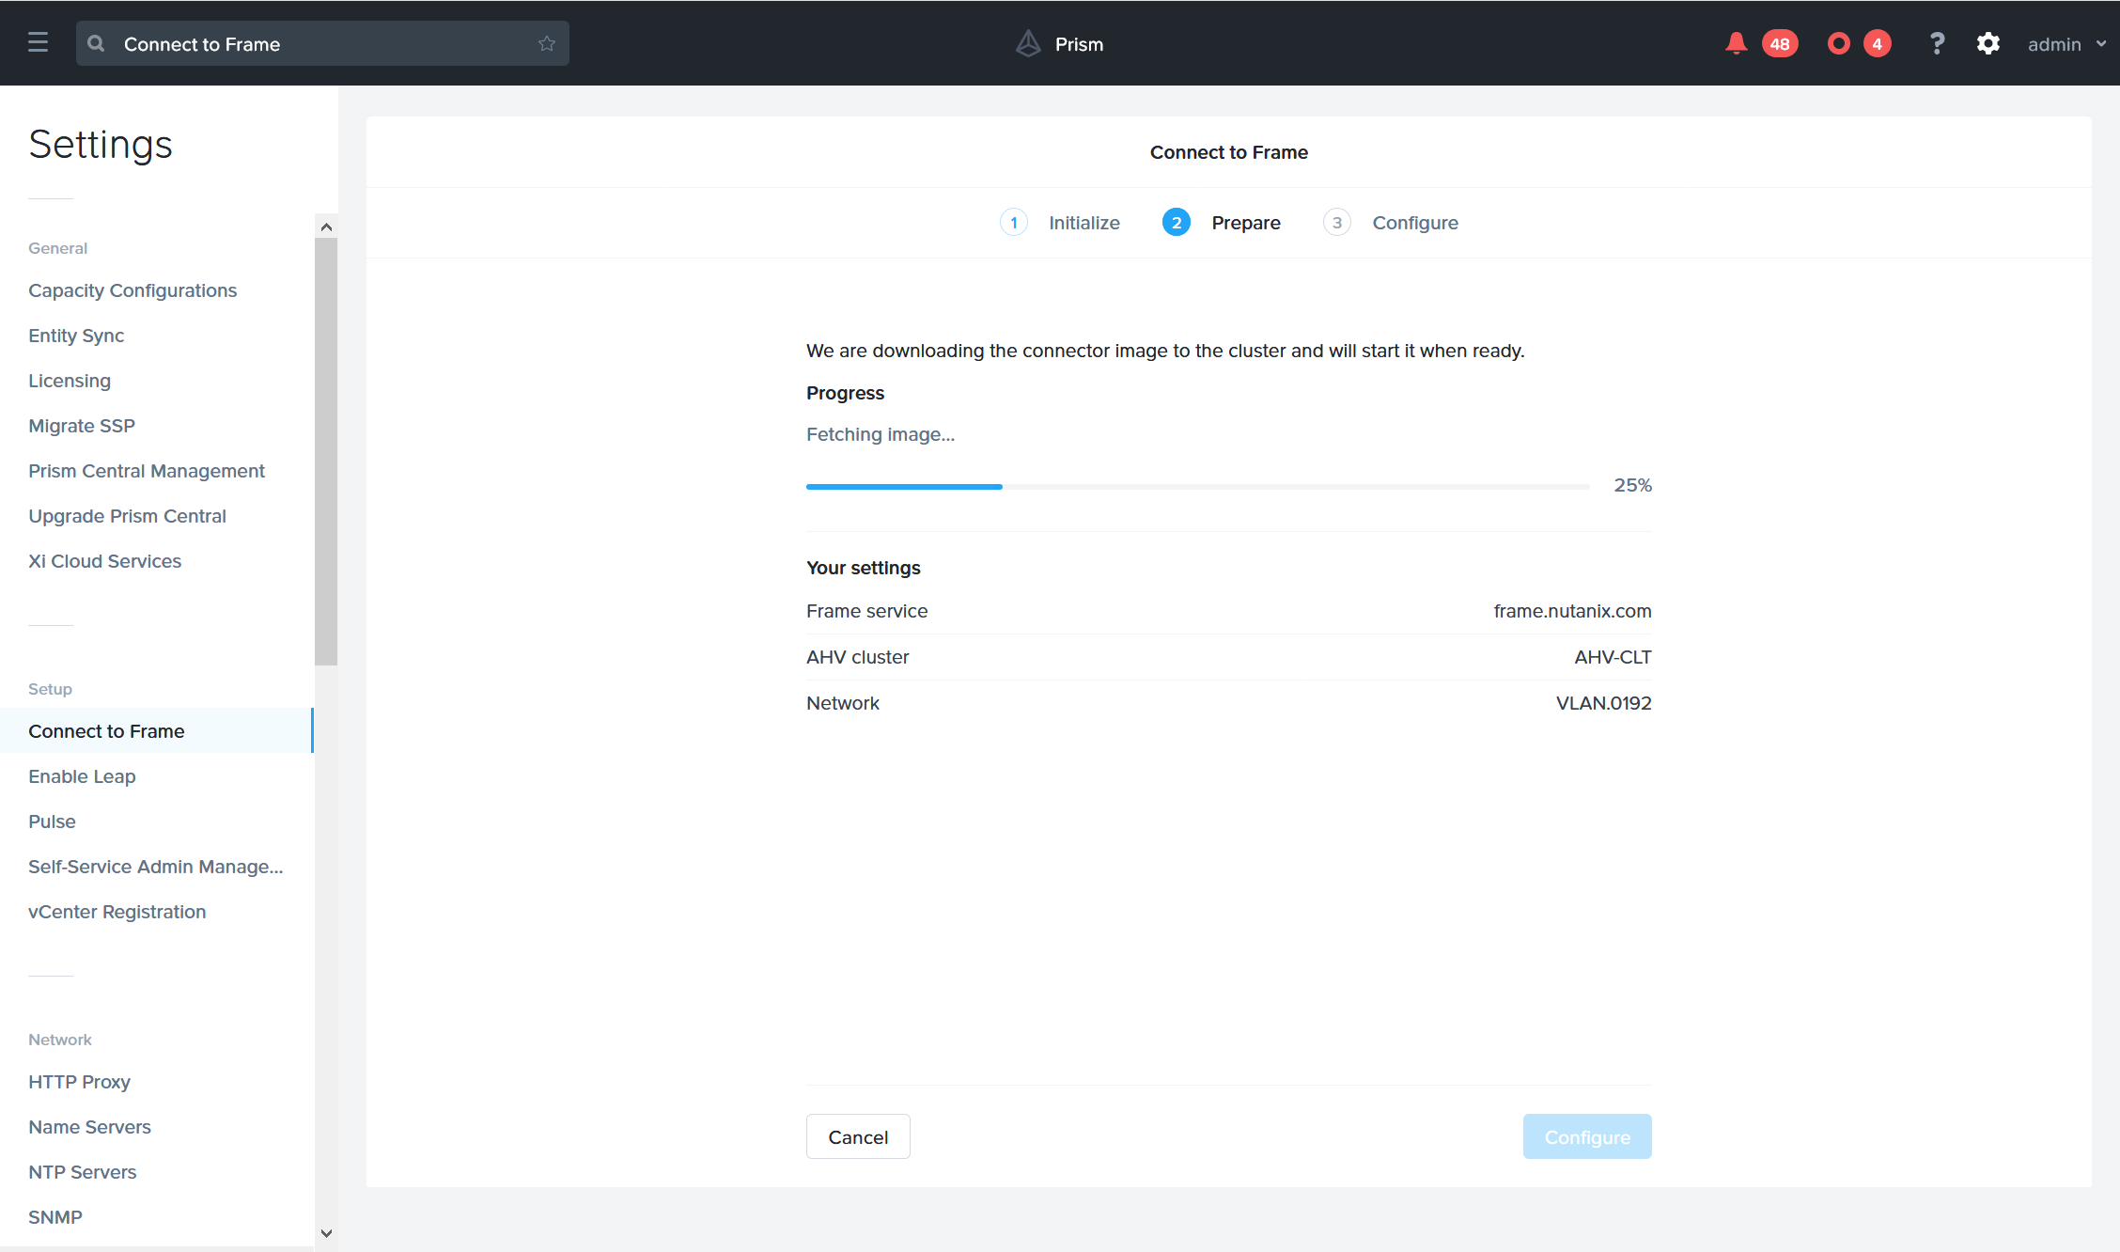Viewport: 2120px width, 1252px height.
Task: Expand the admin user dropdown
Action: (2066, 44)
